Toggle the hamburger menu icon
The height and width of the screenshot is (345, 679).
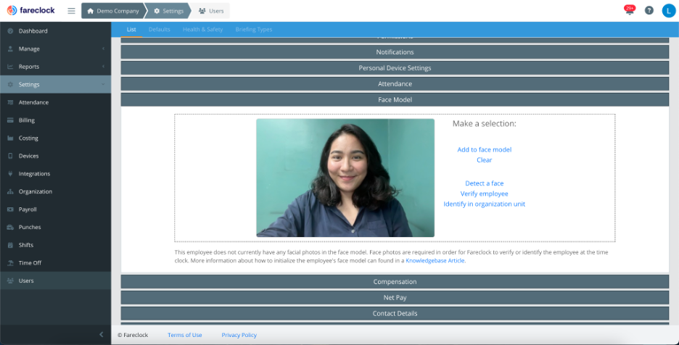tap(71, 11)
